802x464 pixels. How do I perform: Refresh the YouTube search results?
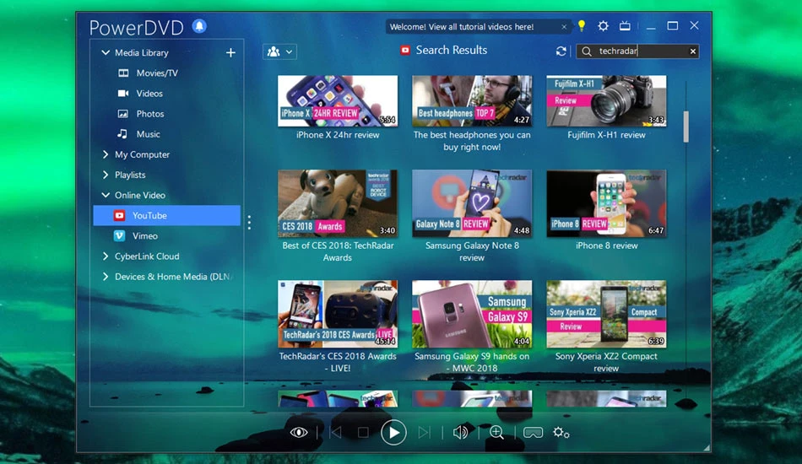point(561,51)
